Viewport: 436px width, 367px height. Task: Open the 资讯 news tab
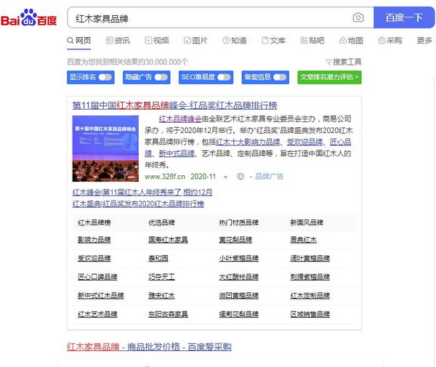click(117, 41)
